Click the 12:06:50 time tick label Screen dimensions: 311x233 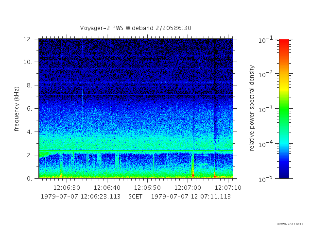147,188
